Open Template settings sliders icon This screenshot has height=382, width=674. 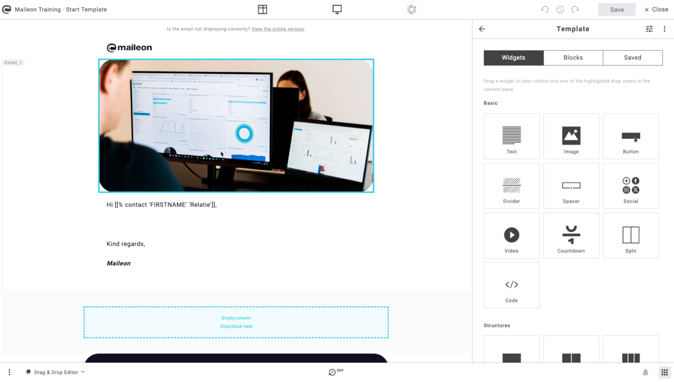pos(649,29)
